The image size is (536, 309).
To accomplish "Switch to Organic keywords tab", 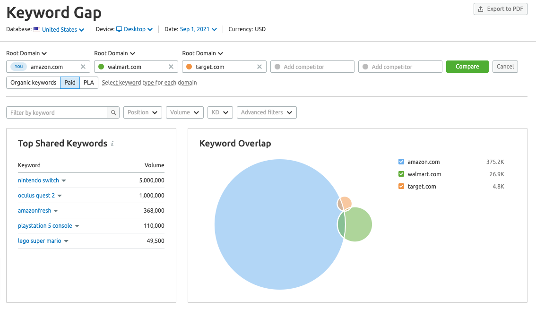I will coord(33,83).
